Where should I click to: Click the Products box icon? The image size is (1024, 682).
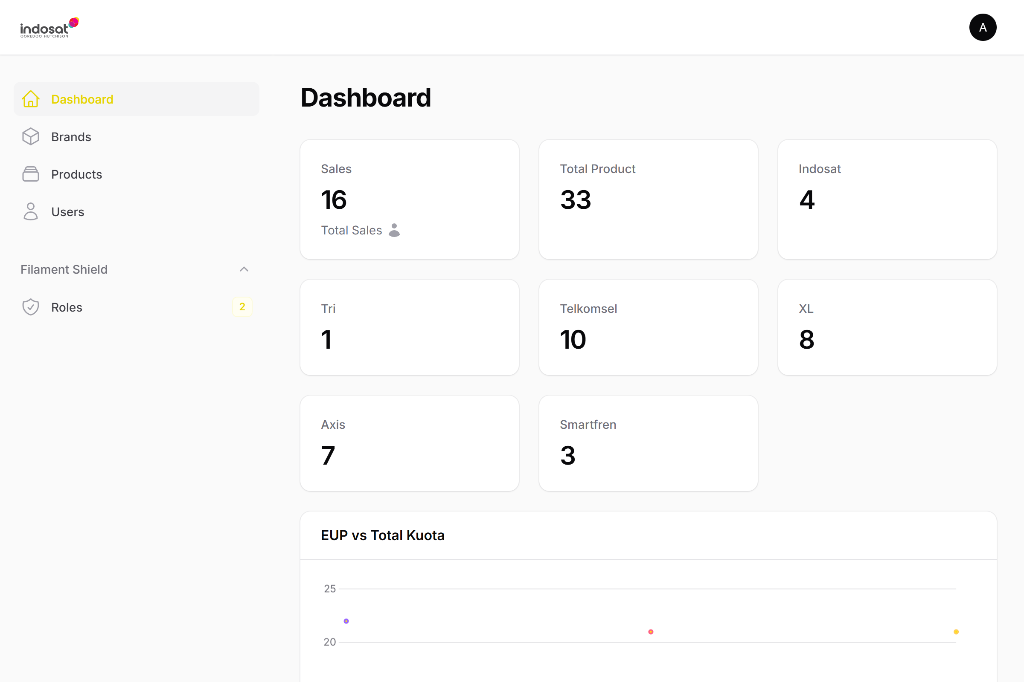click(x=30, y=174)
